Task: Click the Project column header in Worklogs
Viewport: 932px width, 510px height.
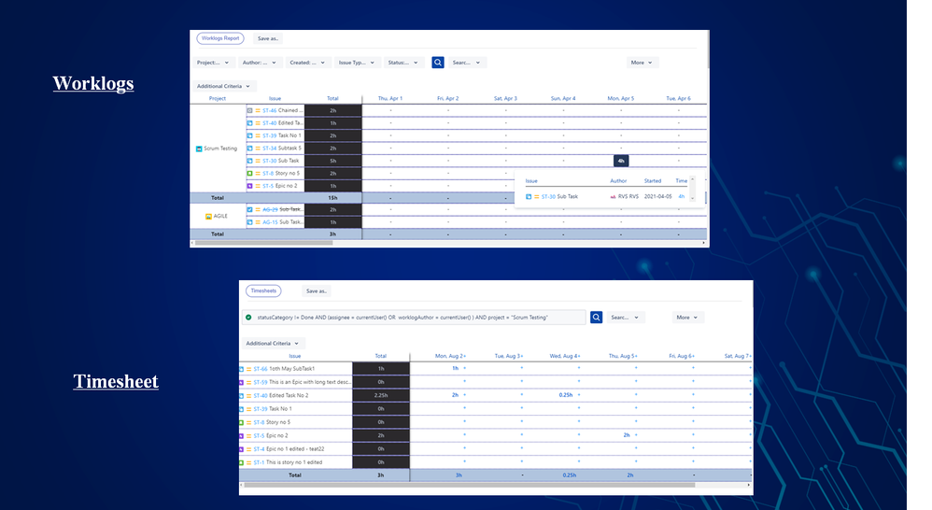Action: coord(217,99)
